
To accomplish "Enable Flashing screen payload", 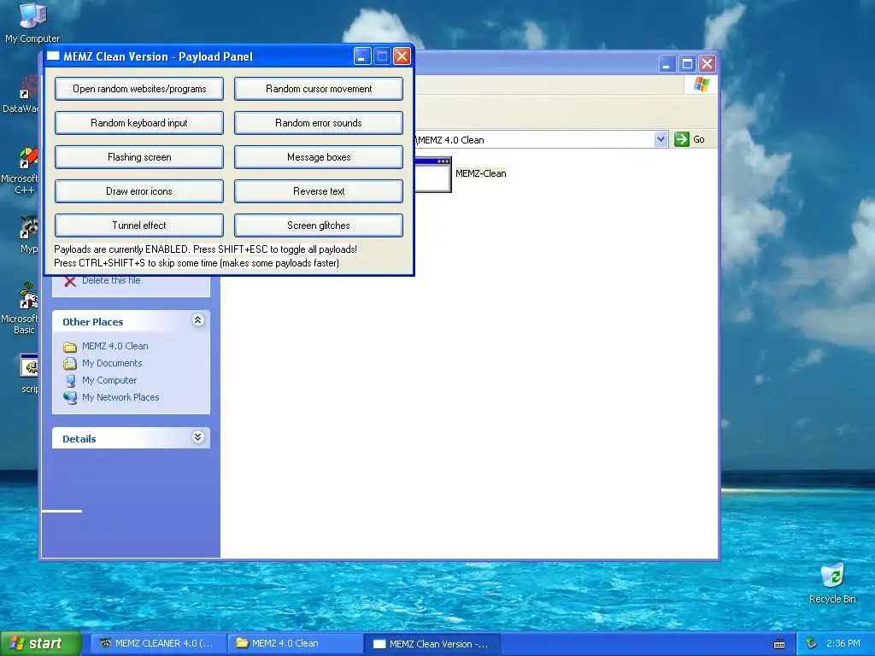I will click(x=139, y=157).
